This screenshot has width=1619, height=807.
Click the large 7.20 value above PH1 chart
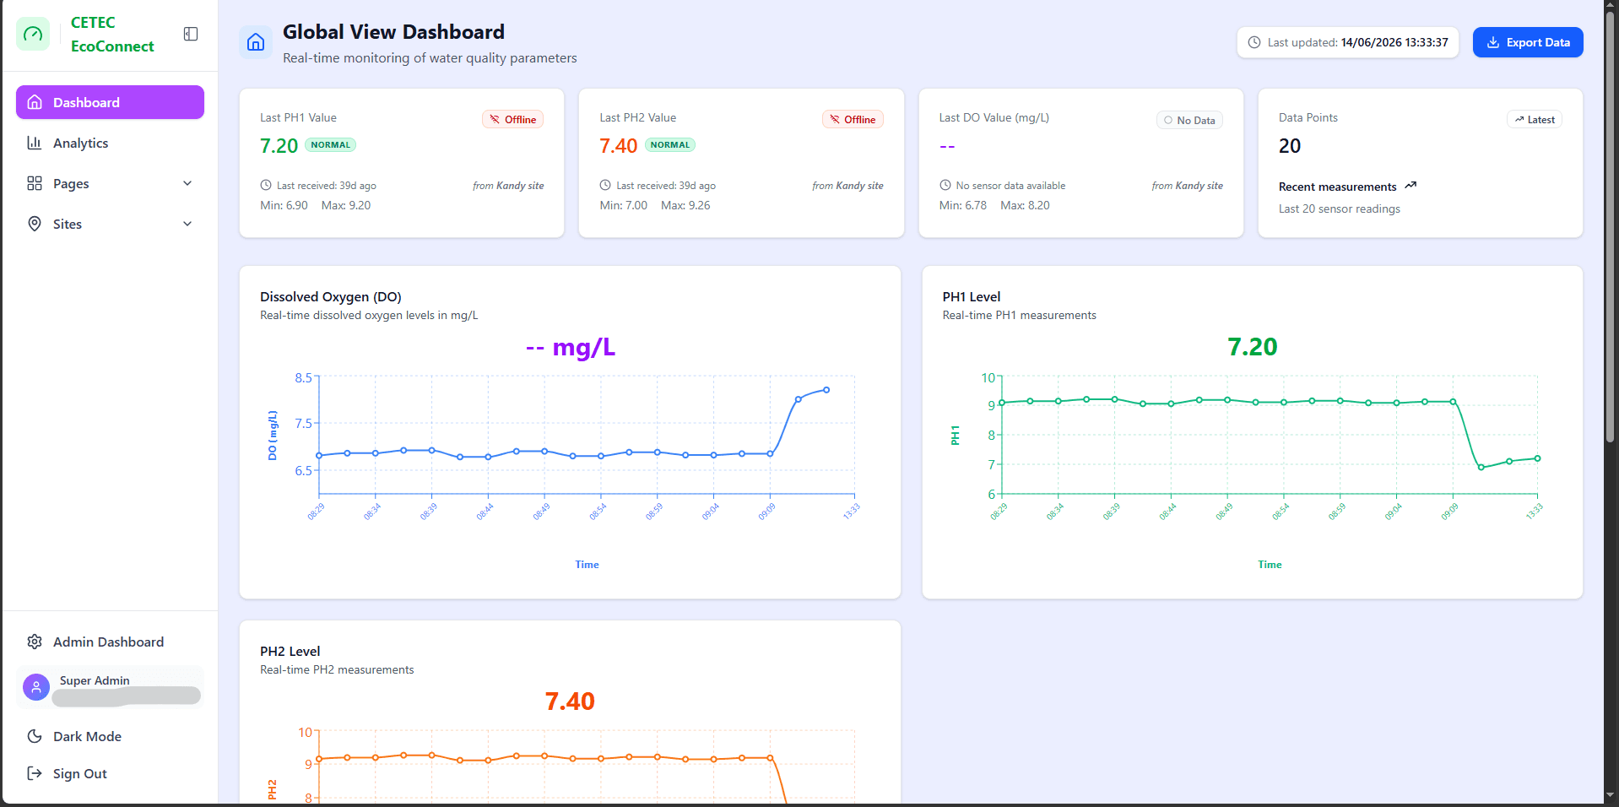[1253, 346]
